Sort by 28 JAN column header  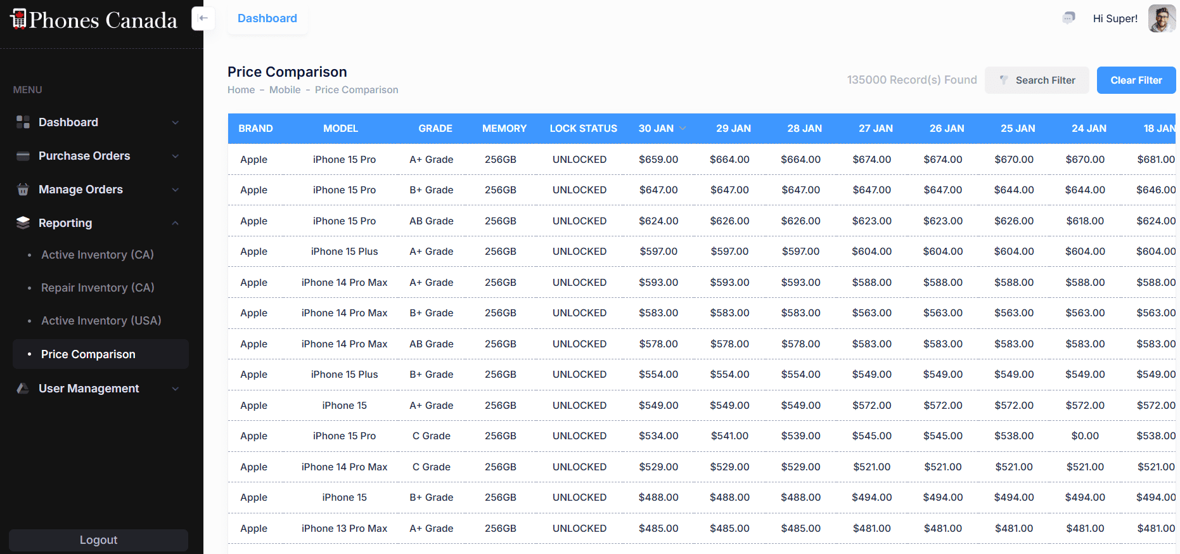[x=805, y=128]
